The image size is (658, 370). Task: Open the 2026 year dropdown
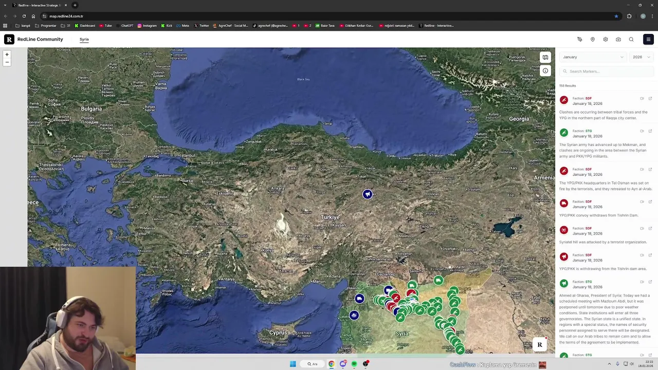coord(642,57)
